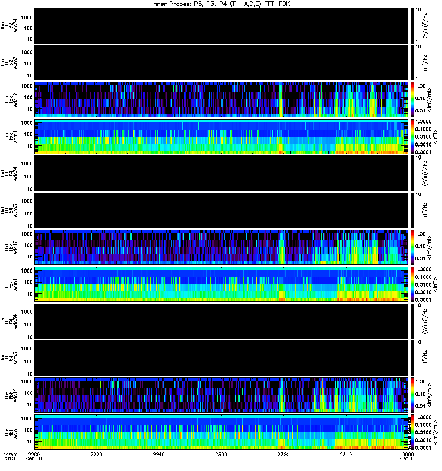Click the '2300' time tick label
442x471 pixels.
click(221, 454)
